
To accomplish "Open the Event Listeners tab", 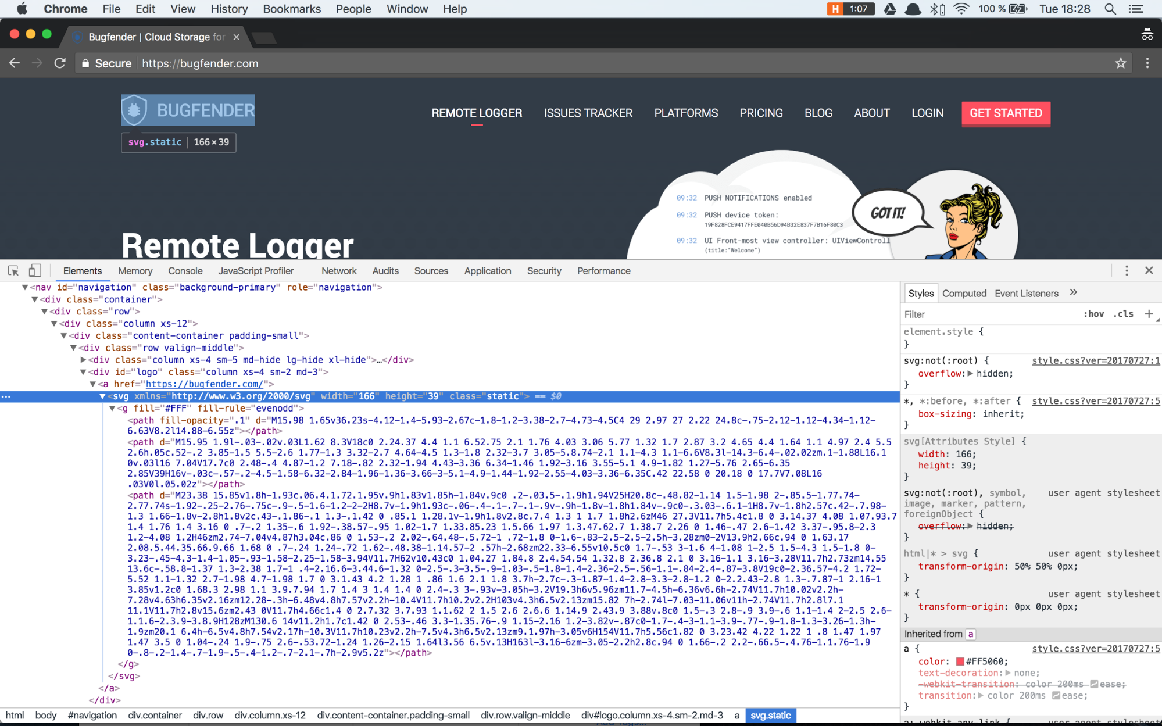I will click(1027, 294).
